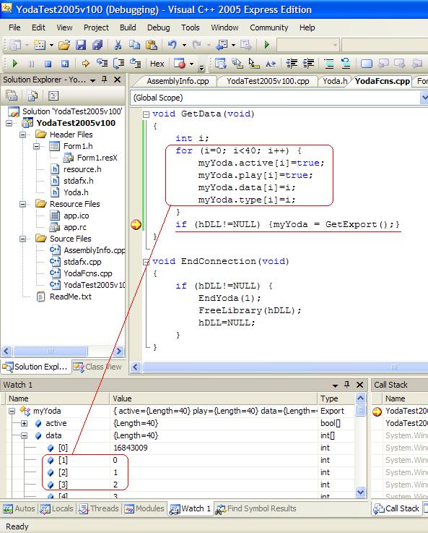The image size is (428, 533).
Task: Click Comment out selected lines icon
Action: (329, 63)
